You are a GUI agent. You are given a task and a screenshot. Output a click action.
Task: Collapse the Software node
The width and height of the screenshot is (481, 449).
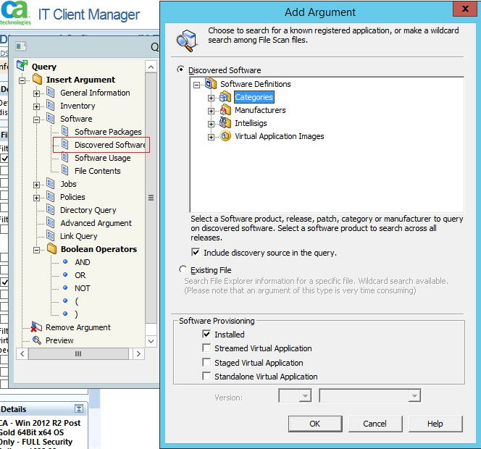[x=36, y=119]
